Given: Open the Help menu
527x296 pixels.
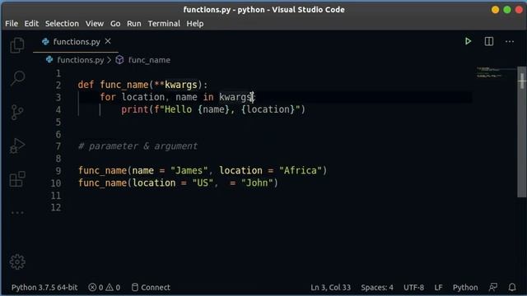Looking at the screenshot, I should 195,24.
